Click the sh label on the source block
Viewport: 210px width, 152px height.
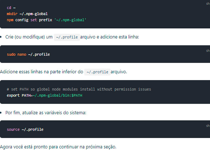tap(208, 126)
